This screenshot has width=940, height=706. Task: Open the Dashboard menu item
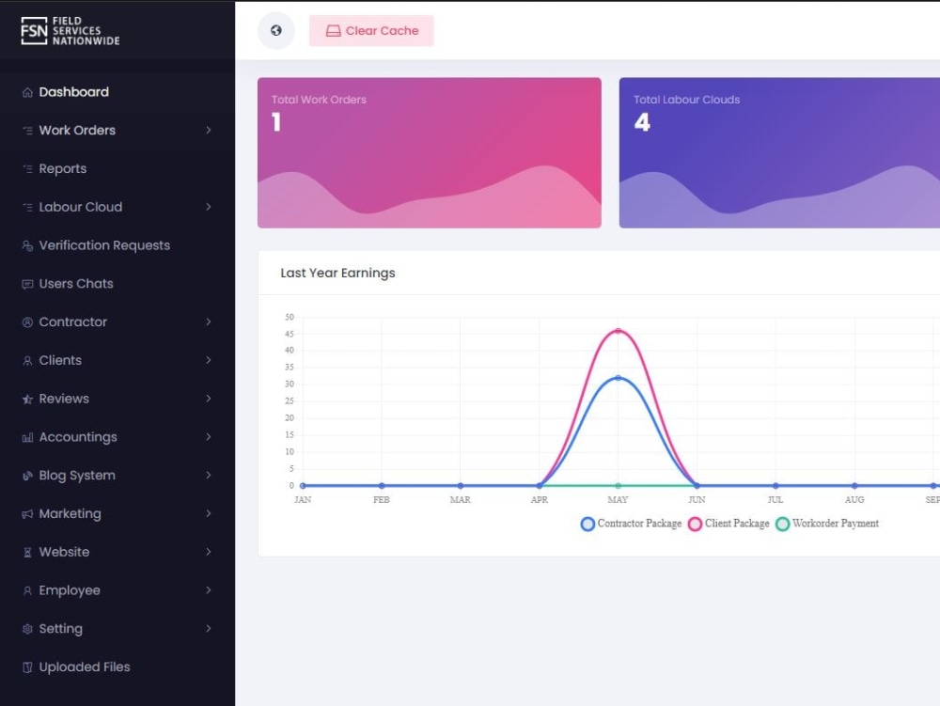pyautogui.click(x=117, y=92)
